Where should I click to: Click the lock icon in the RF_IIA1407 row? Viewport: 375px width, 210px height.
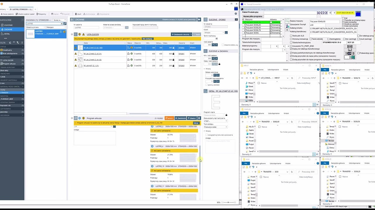click(173, 66)
